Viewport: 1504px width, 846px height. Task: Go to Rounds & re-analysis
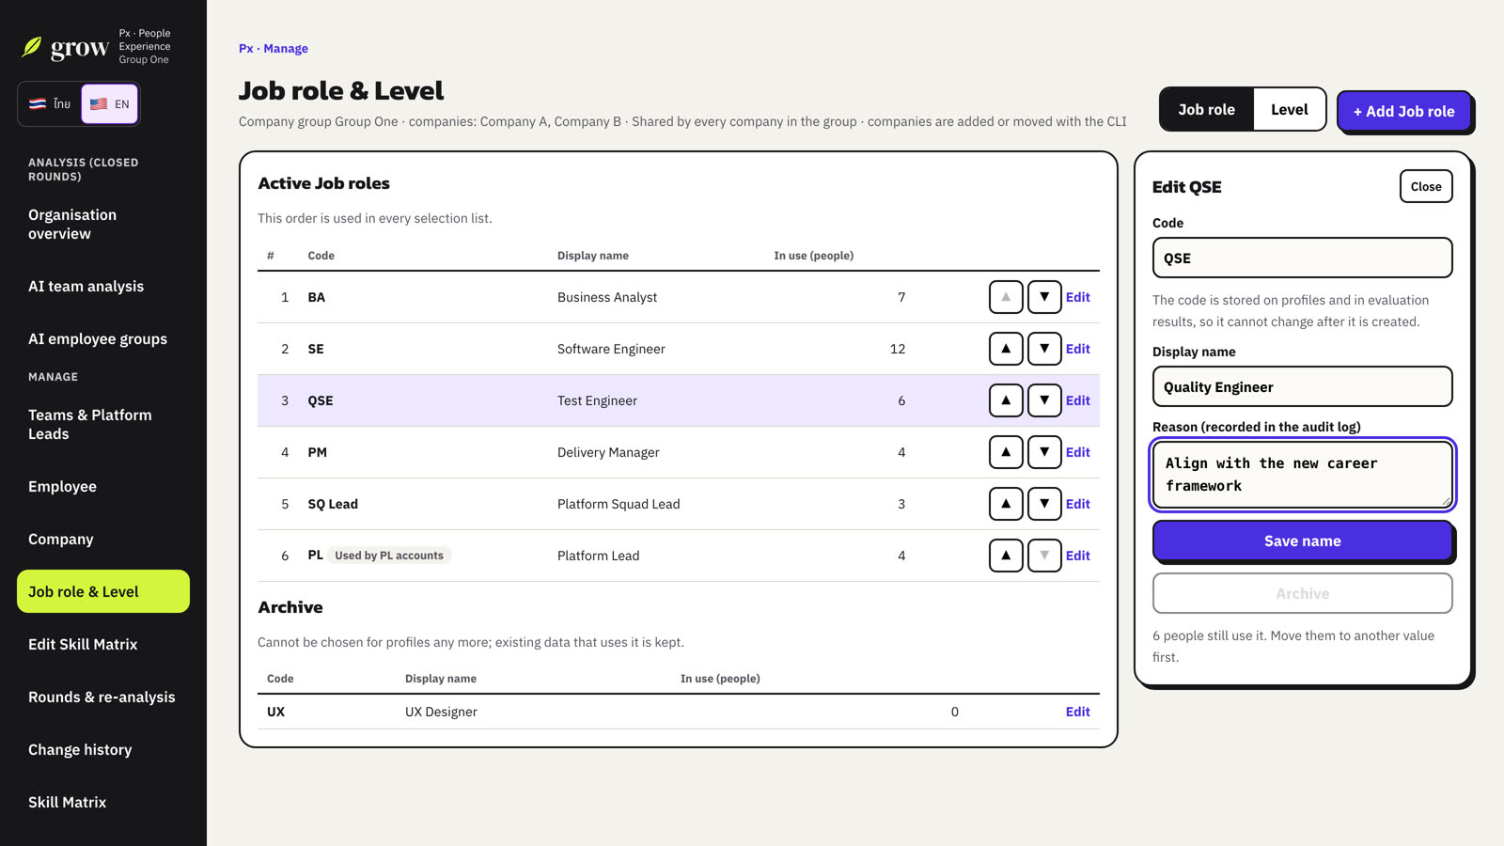[103, 697]
